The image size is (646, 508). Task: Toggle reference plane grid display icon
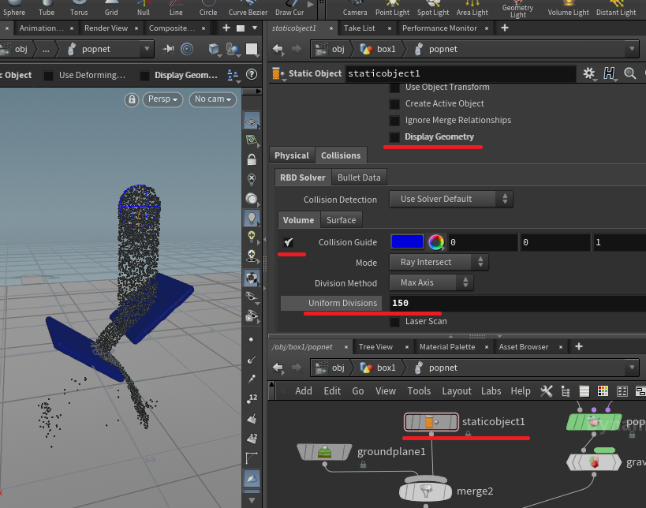pos(252,122)
